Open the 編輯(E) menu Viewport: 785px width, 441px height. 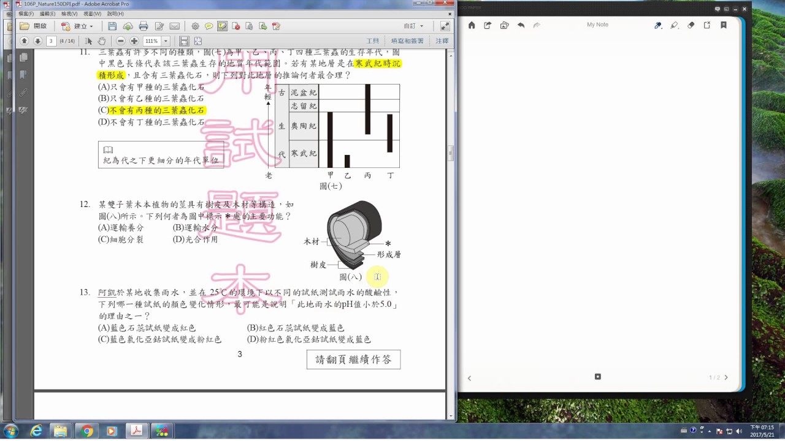[x=47, y=13]
